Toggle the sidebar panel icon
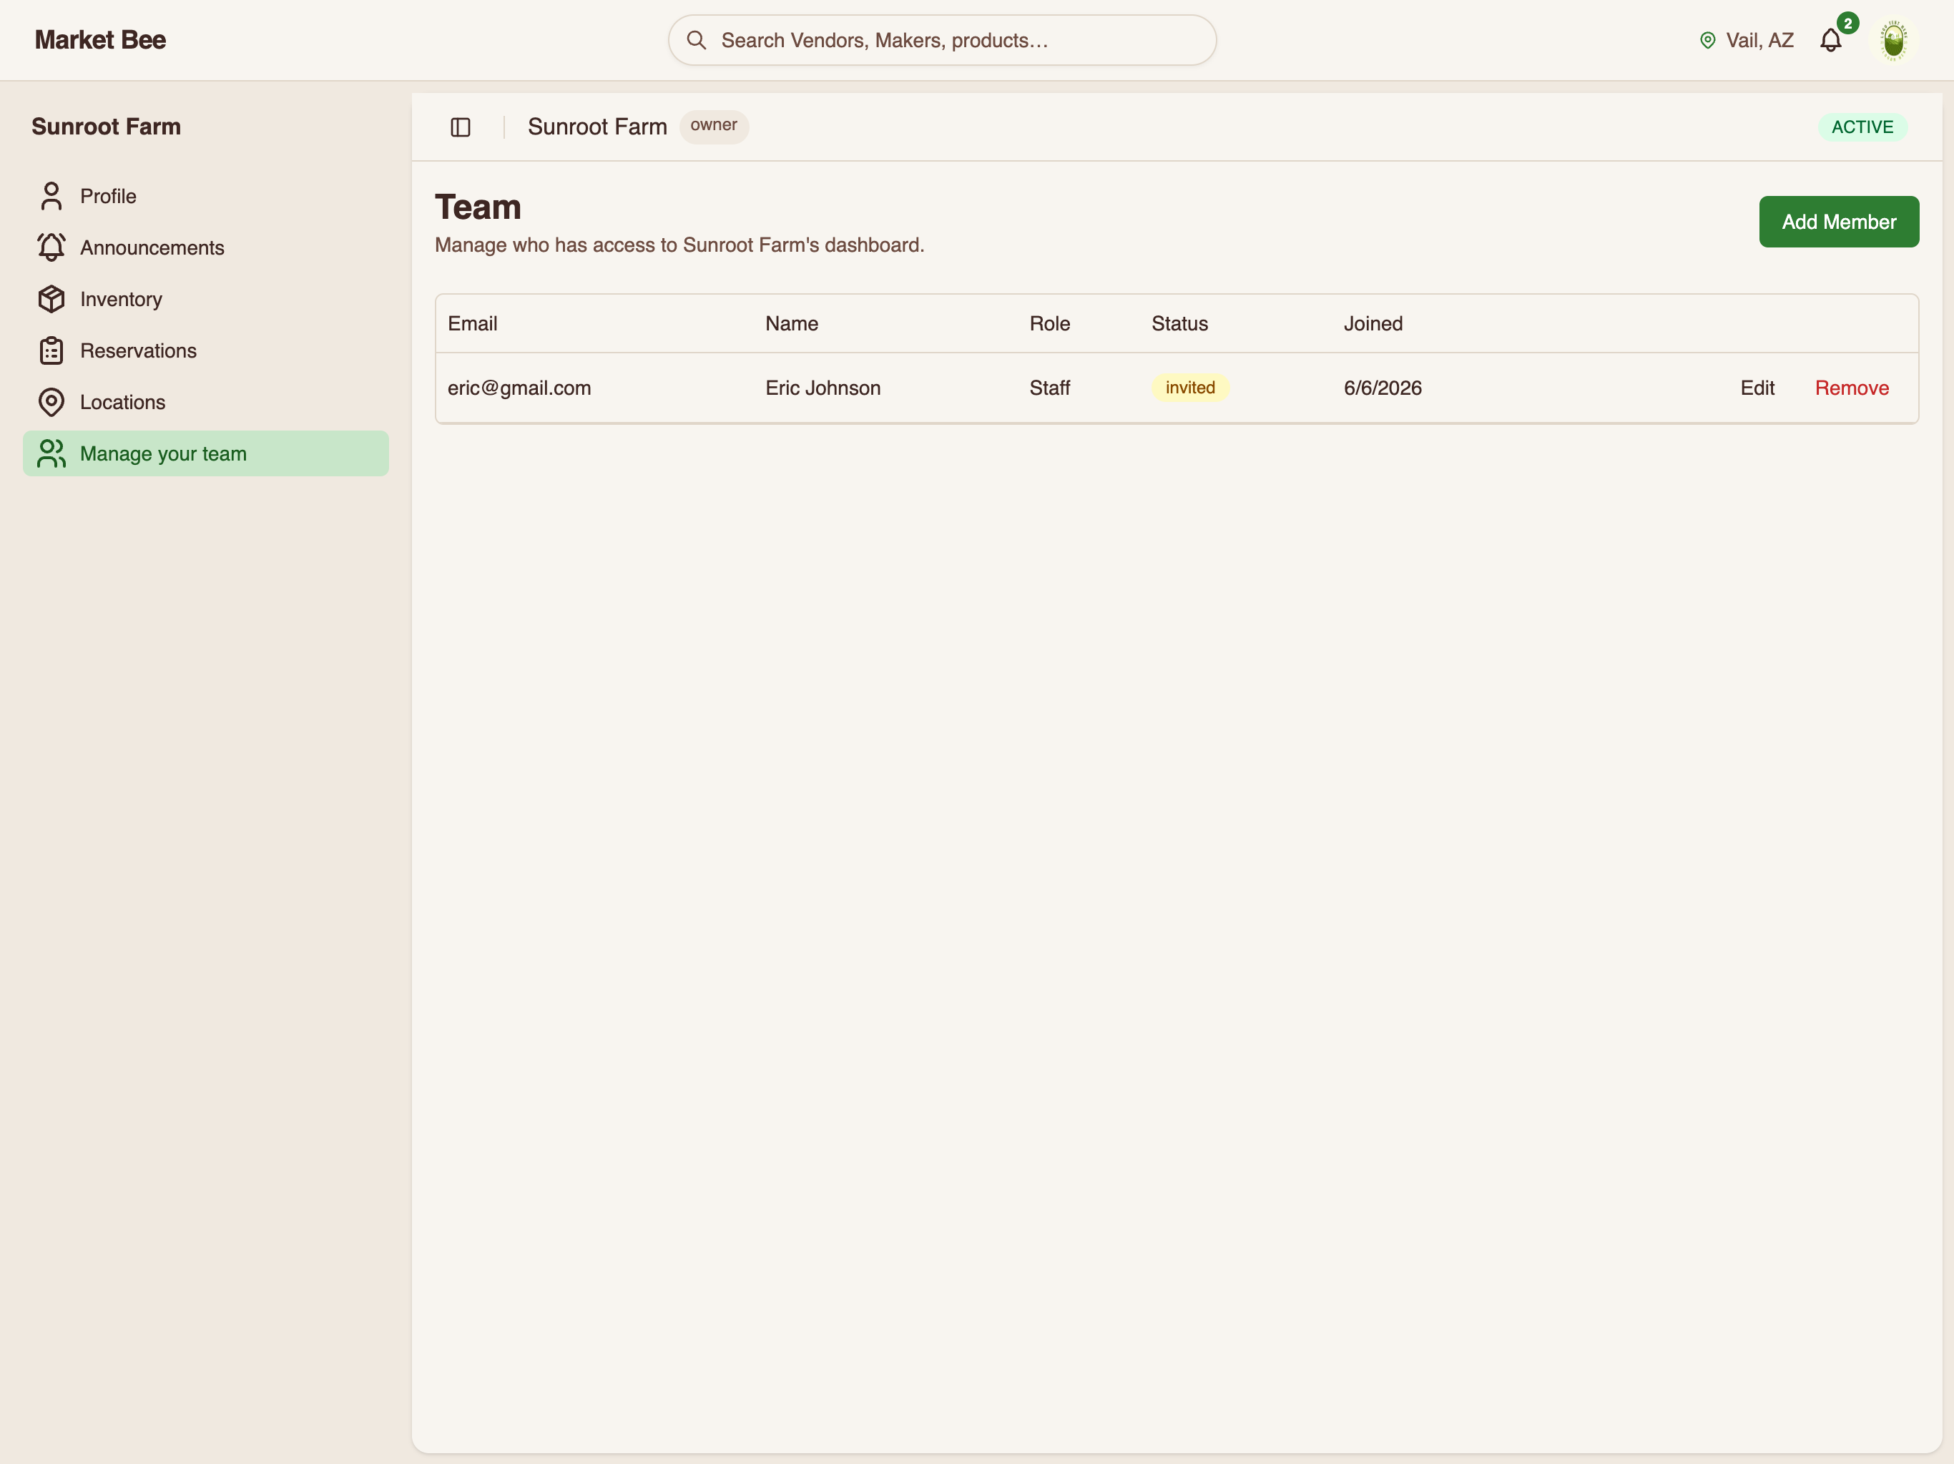This screenshot has height=1464, width=1954. pos(460,127)
